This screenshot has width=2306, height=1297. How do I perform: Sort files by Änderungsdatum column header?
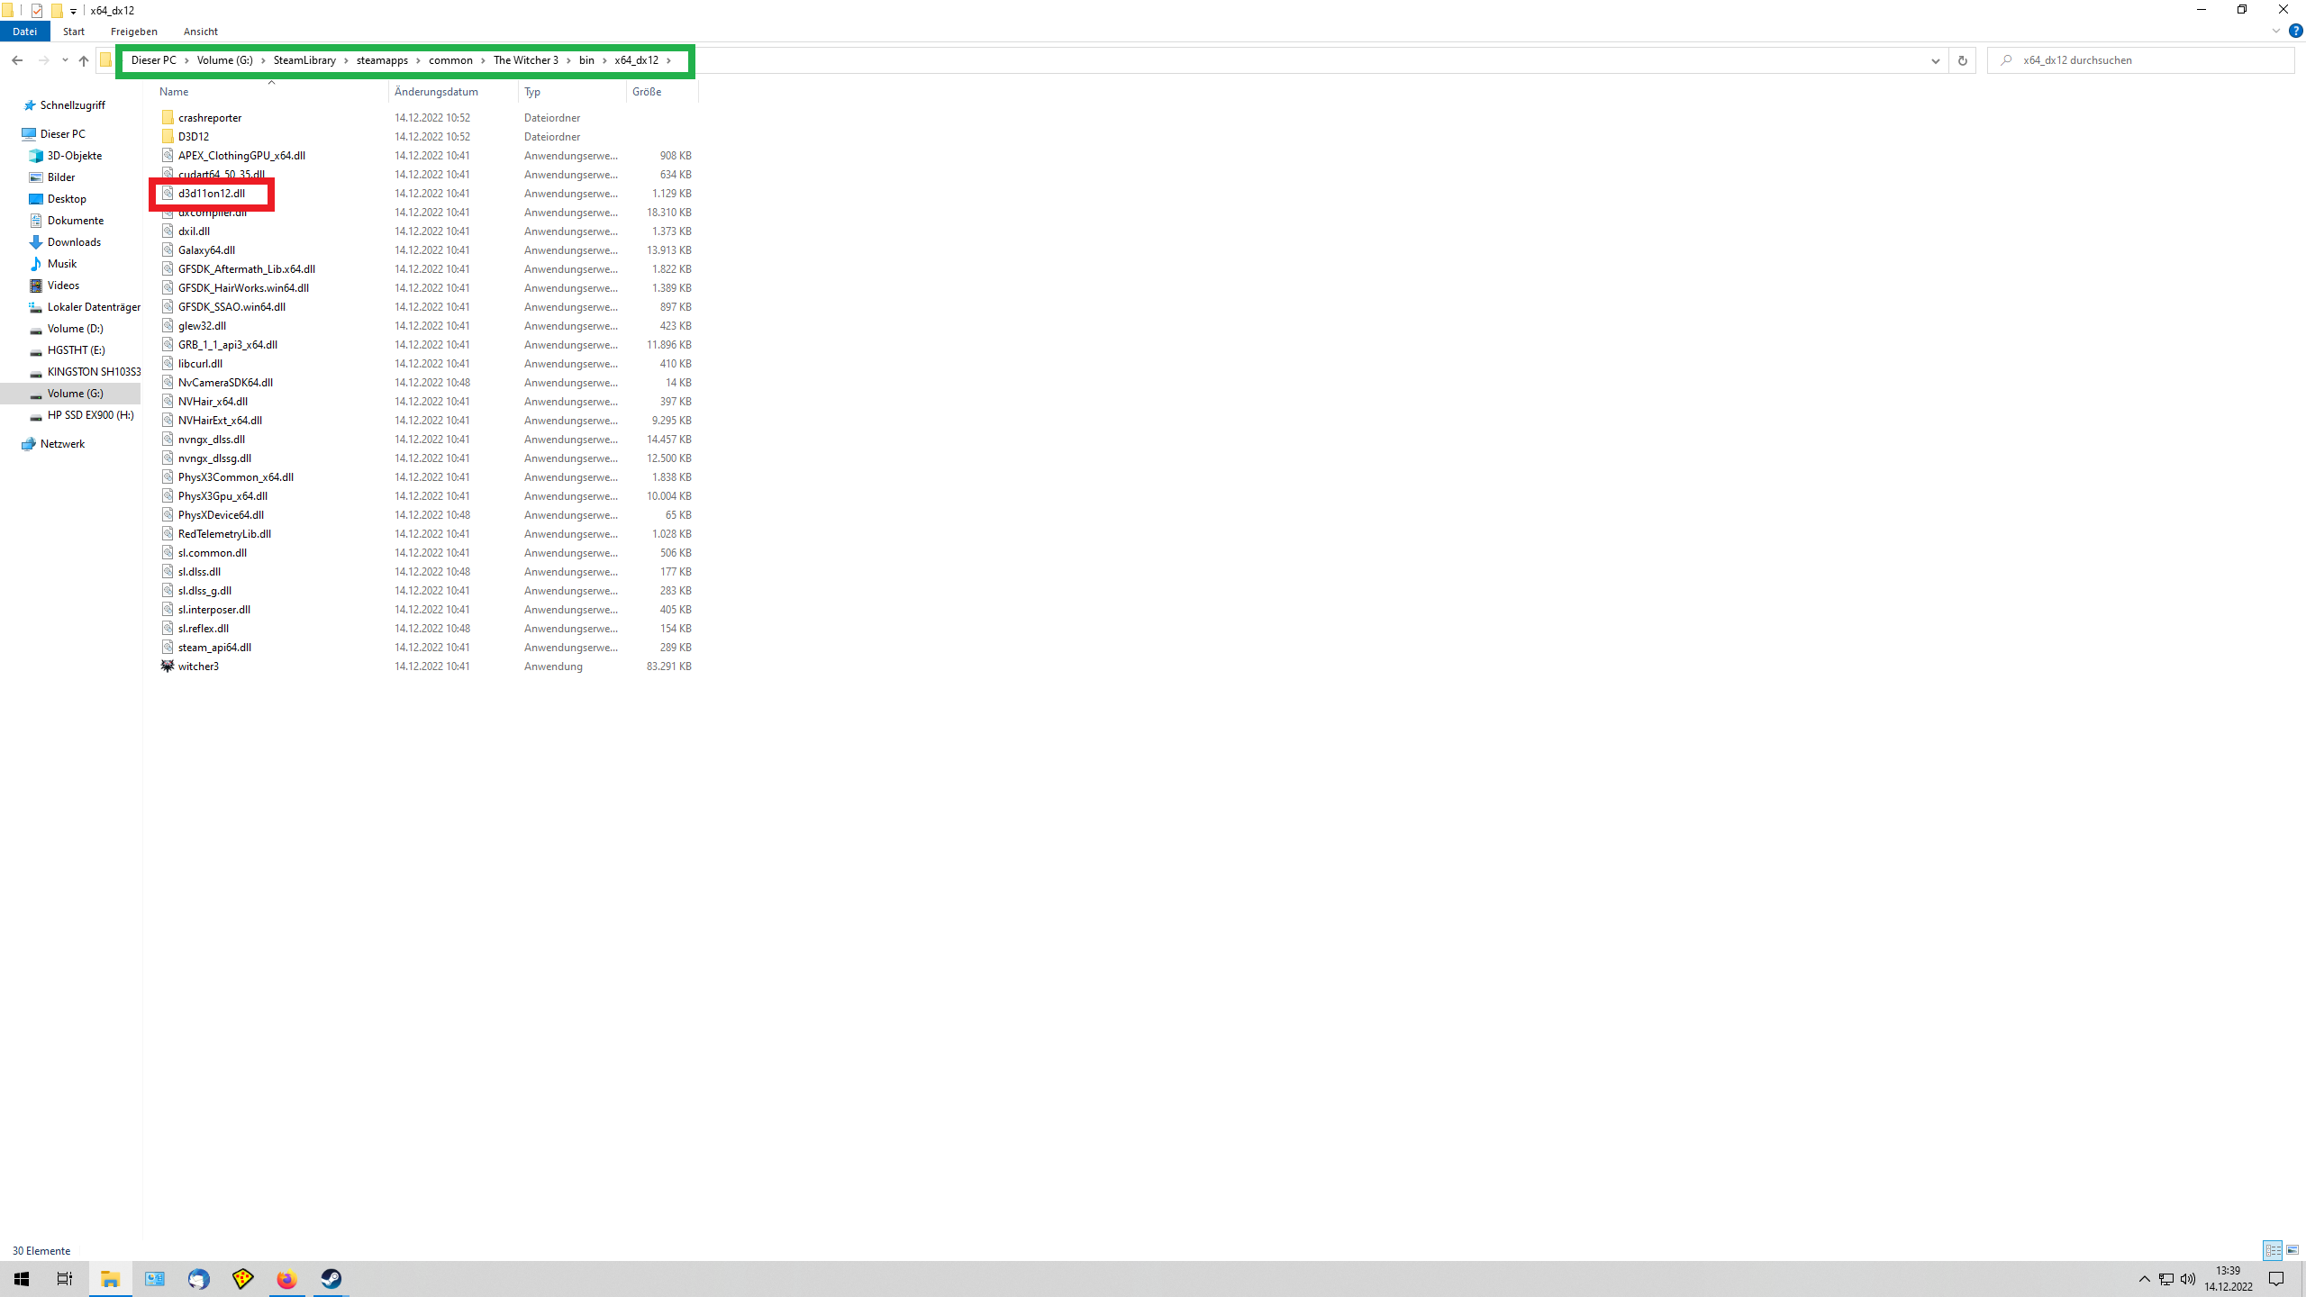(x=436, y=92)
